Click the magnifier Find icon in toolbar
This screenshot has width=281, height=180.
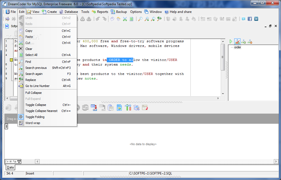pos(140,19)
